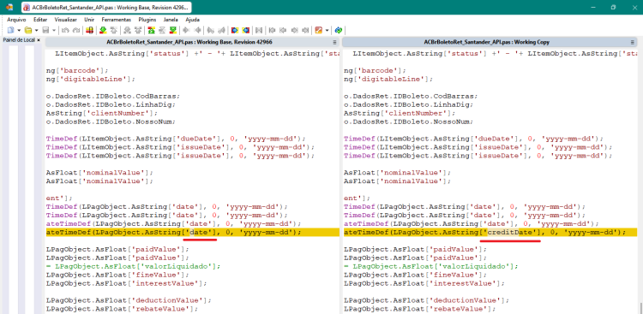
Task: Click the blue-green refresh icon
Action: point(339,30)
